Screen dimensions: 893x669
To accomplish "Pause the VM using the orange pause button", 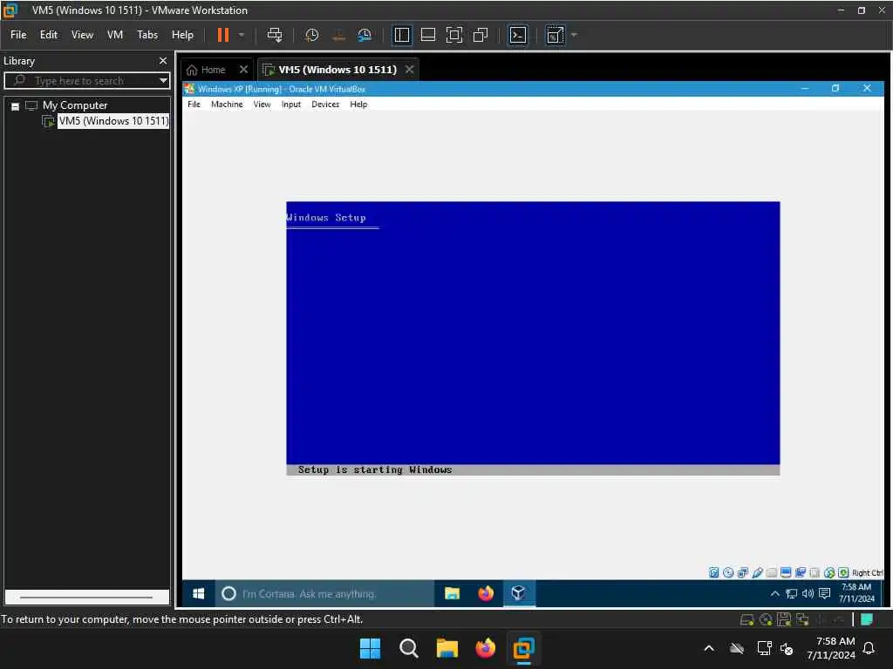I will 222,35.
